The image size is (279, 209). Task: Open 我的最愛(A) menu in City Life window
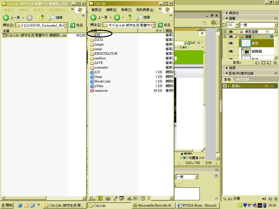(x=145, y=10)
